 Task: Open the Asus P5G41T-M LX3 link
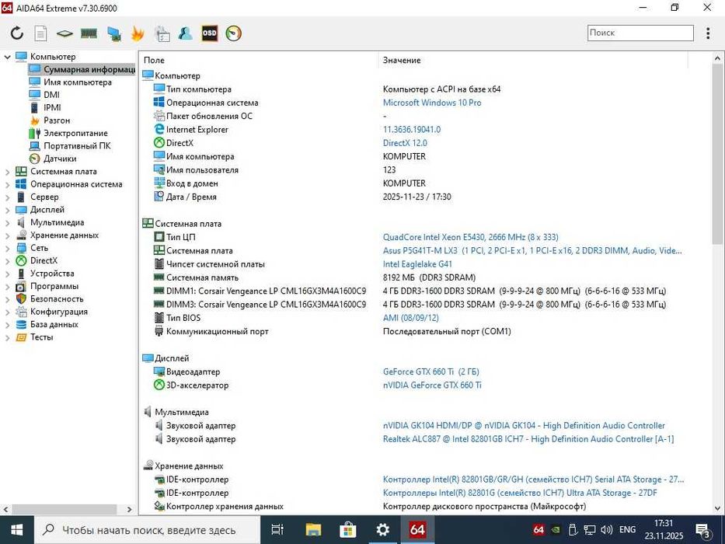[532, 250]
